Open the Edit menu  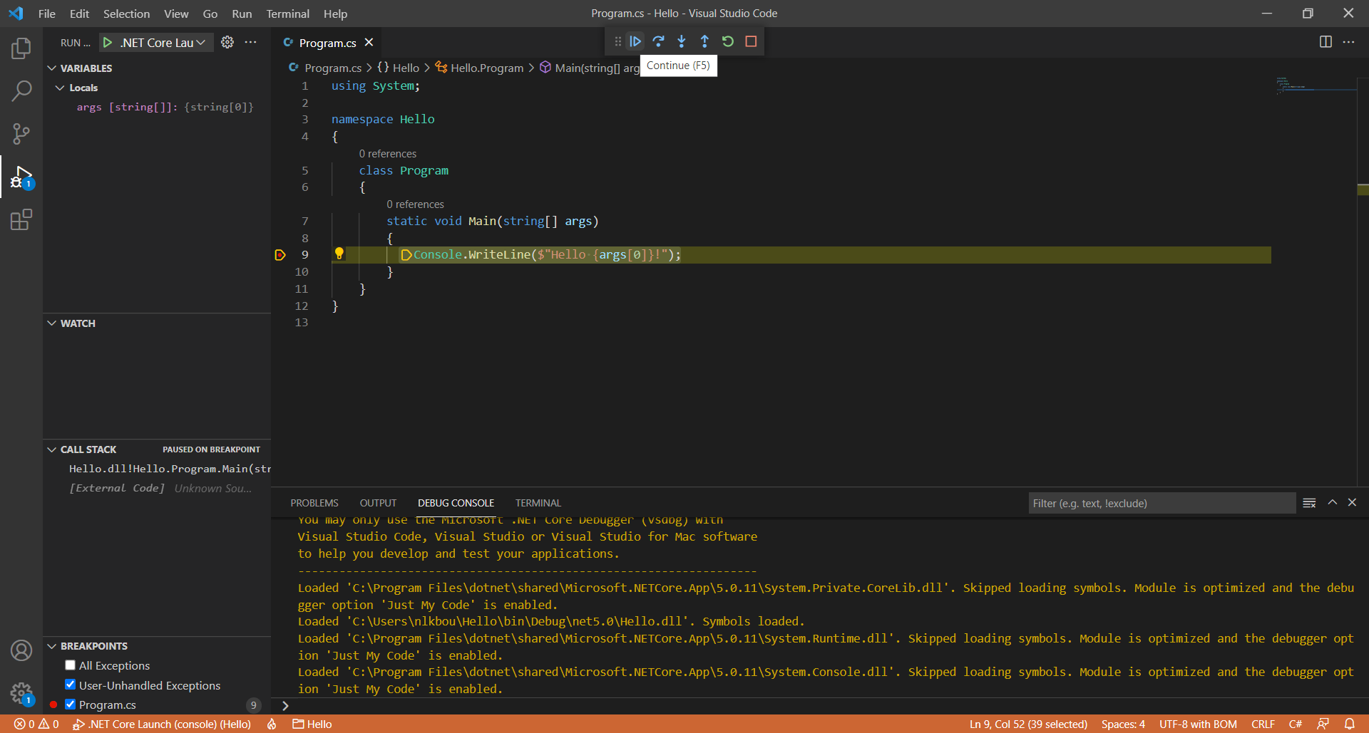(79, 14)
